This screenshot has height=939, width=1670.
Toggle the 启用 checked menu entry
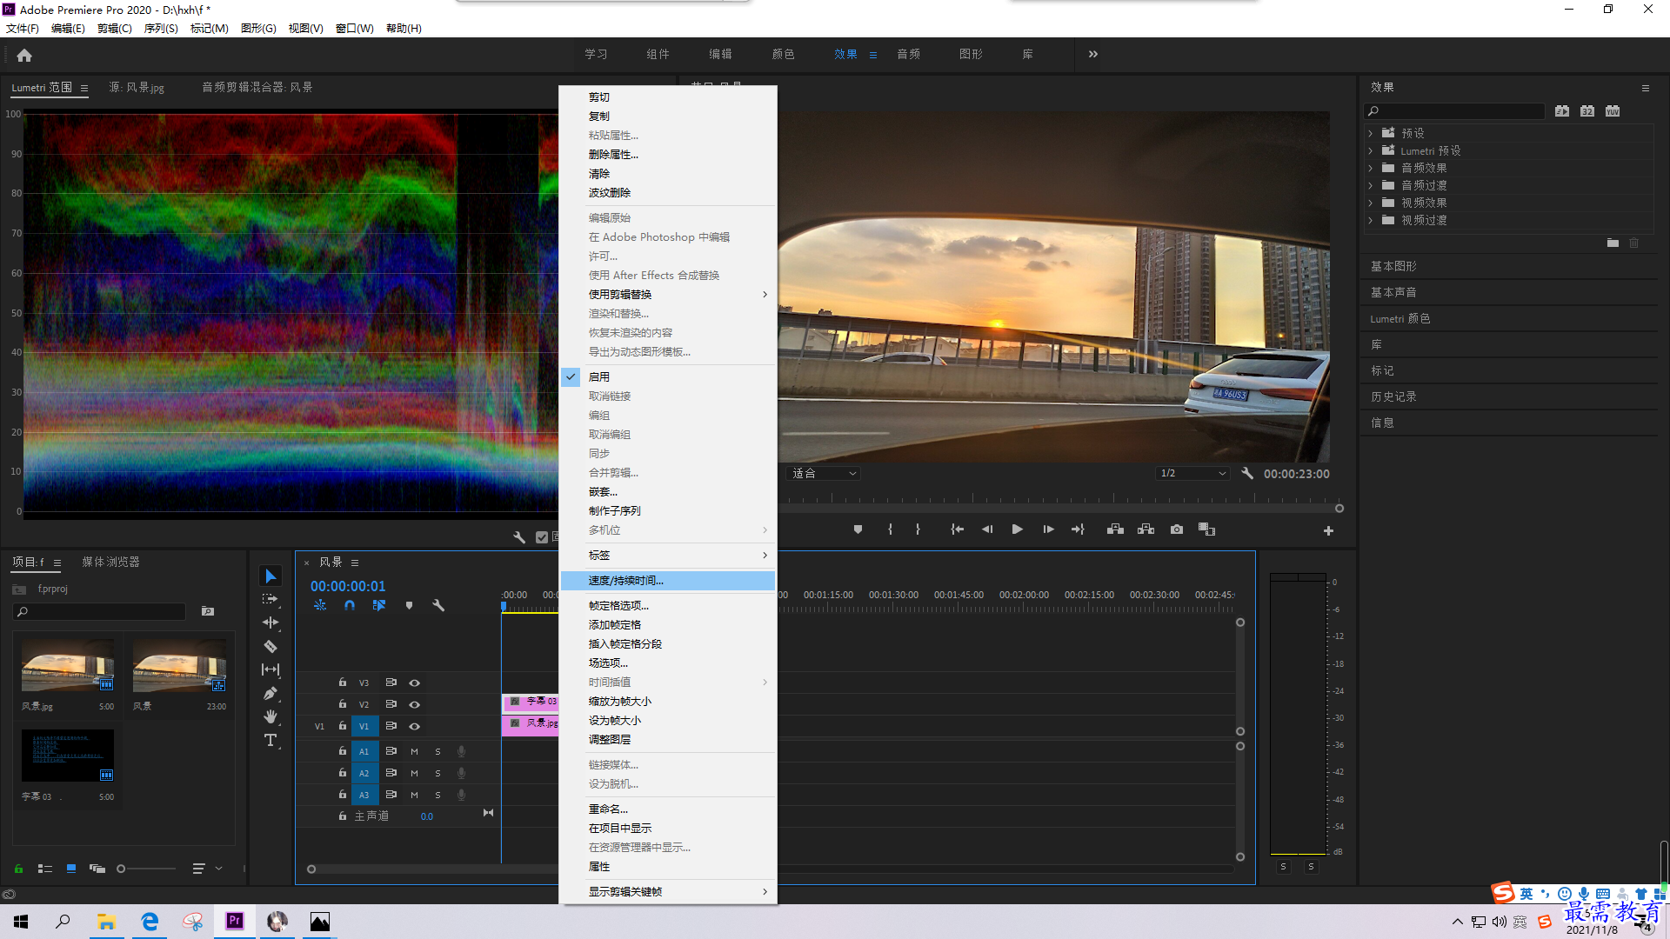[668, 377]
